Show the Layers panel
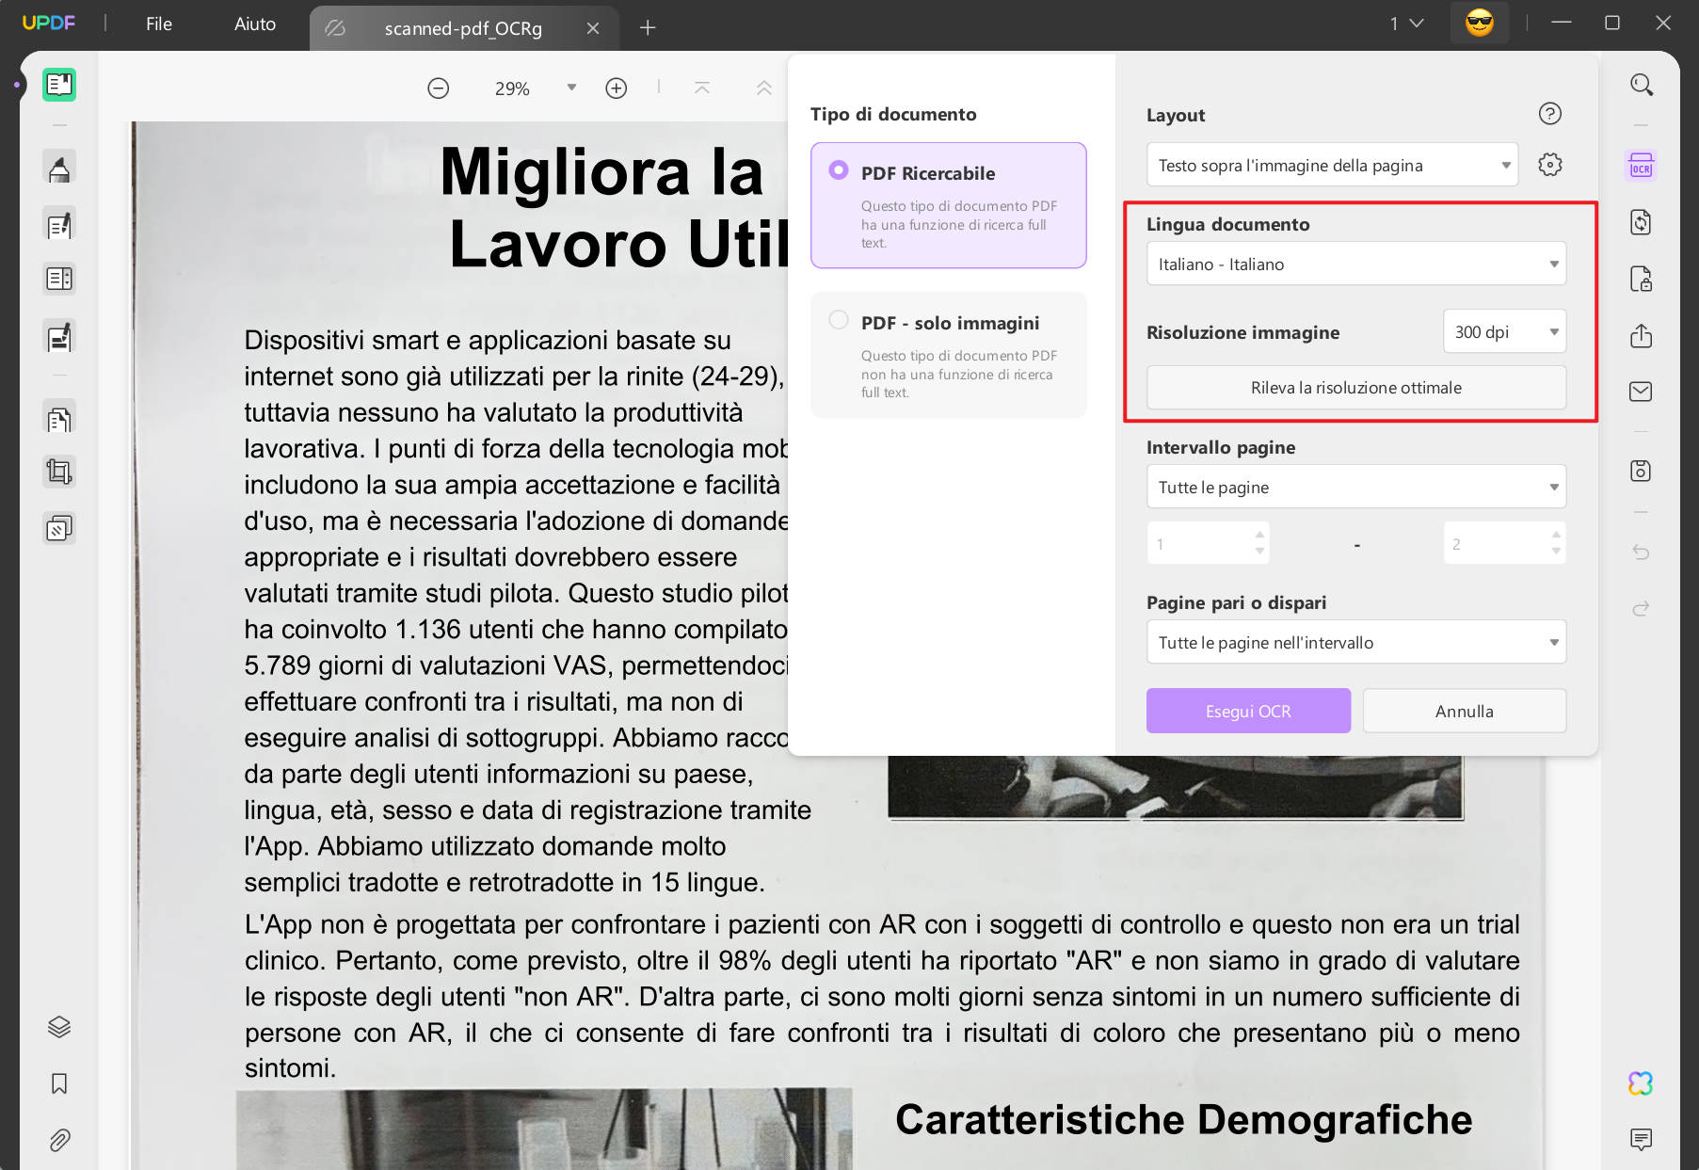This screenshot has width=1699, height=1170. [x=59, y=1027]
